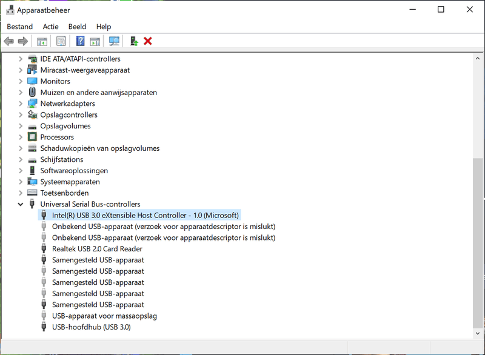Click the Monitors category icon

32,81
